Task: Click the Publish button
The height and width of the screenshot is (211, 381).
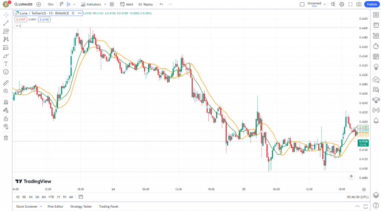Action: pyautogui.click(x=372, y=4)
